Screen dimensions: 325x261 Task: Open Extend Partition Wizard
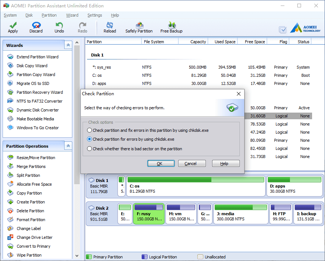point(37,57)
